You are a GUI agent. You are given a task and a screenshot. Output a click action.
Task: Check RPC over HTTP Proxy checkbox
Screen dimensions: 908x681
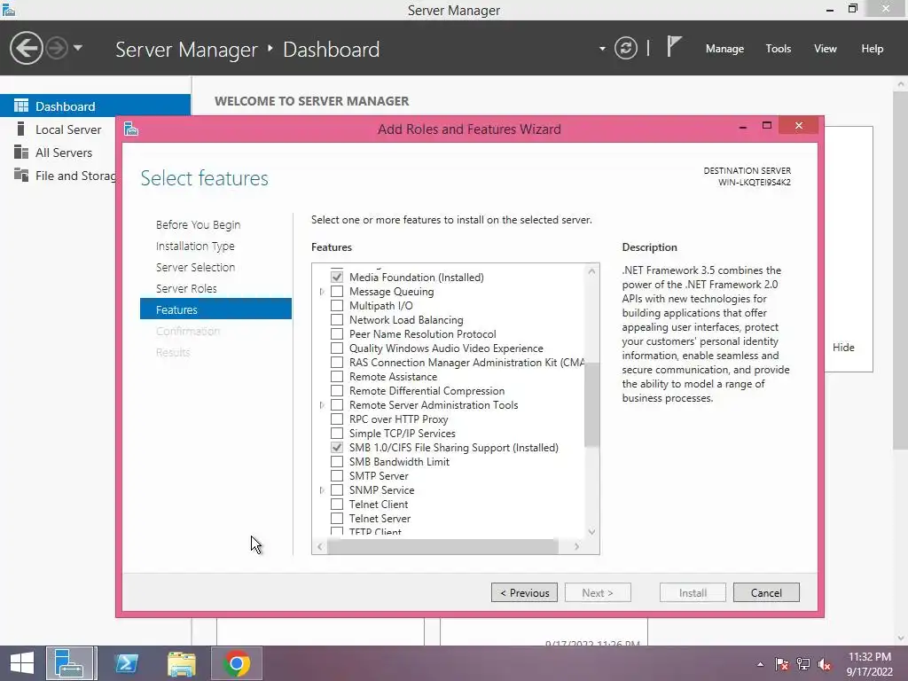click(336, 419)
